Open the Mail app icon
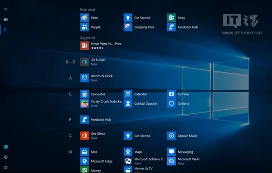Screen dimensions: 272x173 (84, 152)
